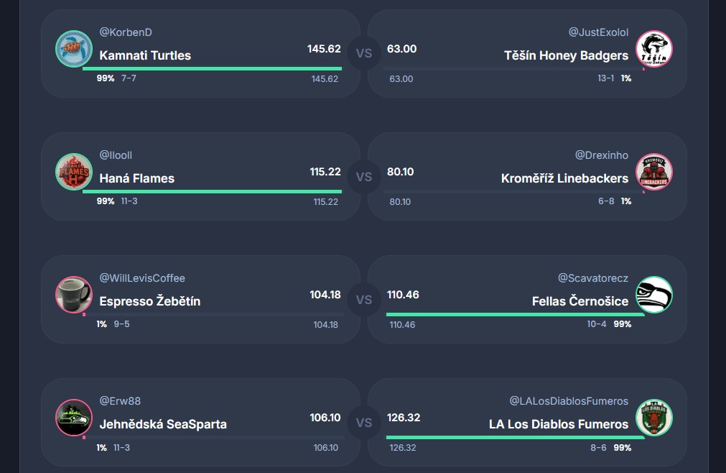The height and width of the screenshot is (473, 726).
Task: Select the Kroměříž Linebackers 80.10 score
Action: click(x=401, y=172)
